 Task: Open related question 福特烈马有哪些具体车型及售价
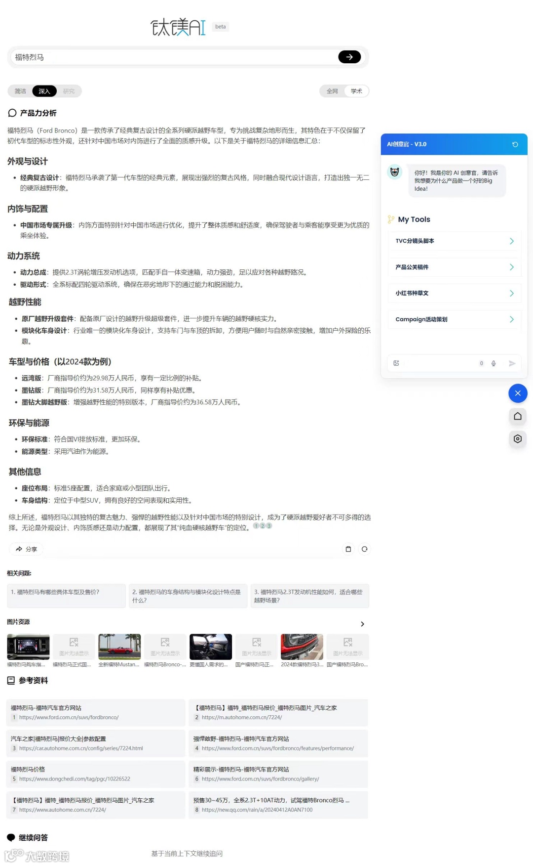(66, 596)
